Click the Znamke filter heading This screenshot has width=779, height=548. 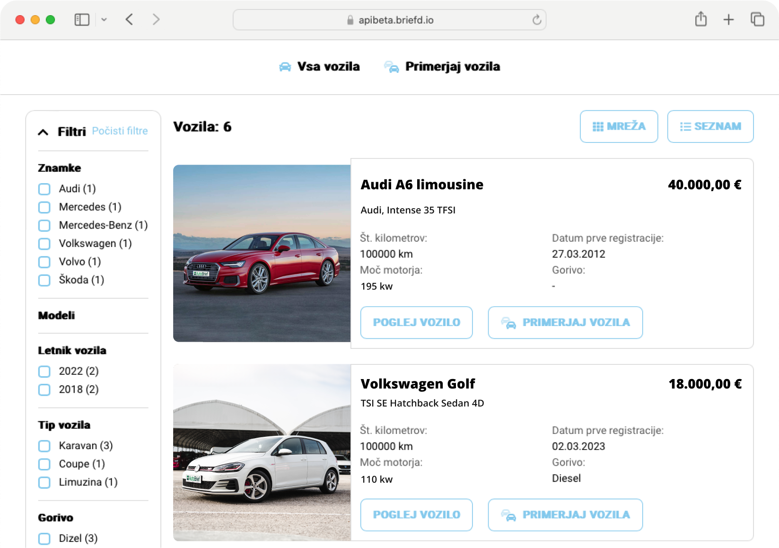point(60,168)
